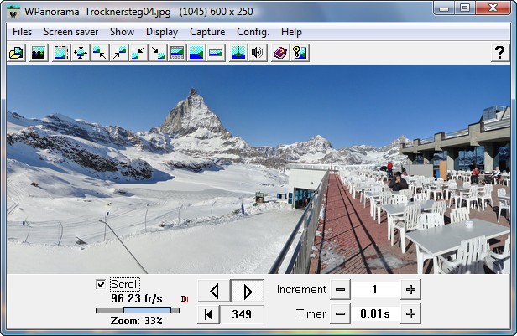Move window to lower-left corner icon
The image size is (517, 336).
(x=138, y=53)
